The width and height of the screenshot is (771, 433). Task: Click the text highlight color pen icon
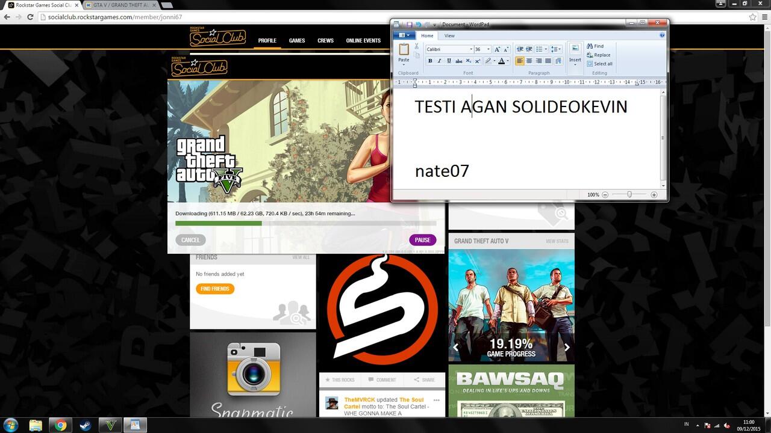click(x=488, y=61)
